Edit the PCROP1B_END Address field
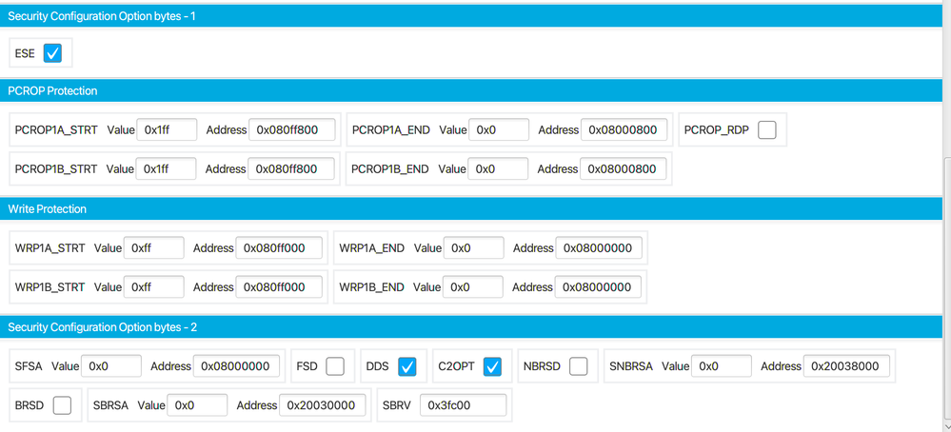This screenshot has width=951, height=432. (x=623, y=169)
